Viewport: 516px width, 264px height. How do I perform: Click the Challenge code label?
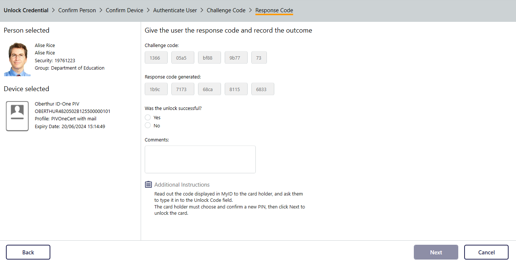[x=162, y=46]
